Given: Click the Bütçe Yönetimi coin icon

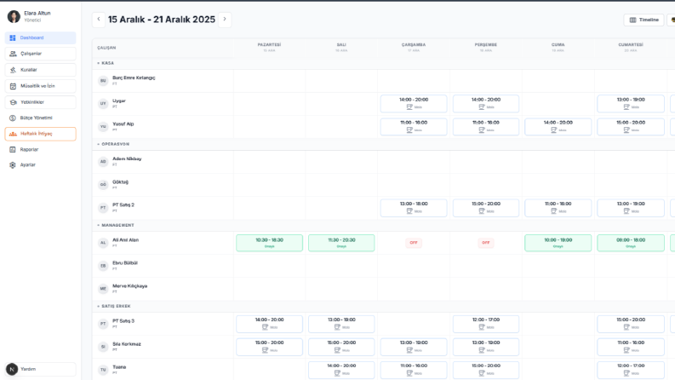Looking at the screenshot, I should [x=13, y=118].
